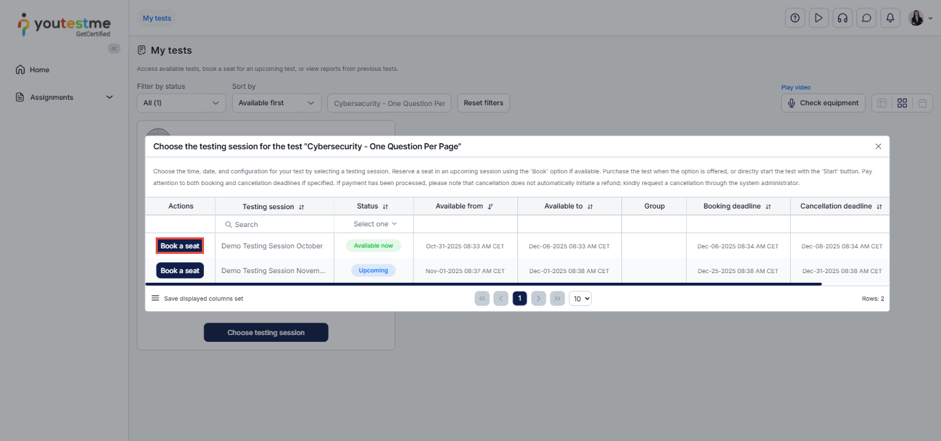The width and height of the screenshot is (941, 441).
Task: Open the chat messages icon
Action: click(x=866, y=19)
